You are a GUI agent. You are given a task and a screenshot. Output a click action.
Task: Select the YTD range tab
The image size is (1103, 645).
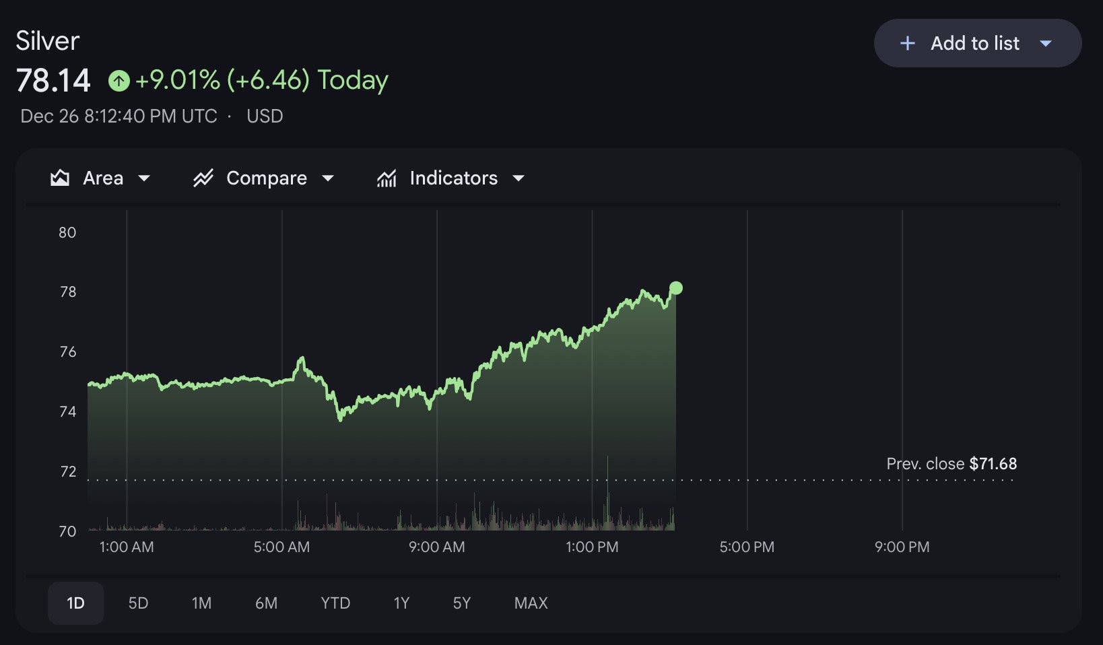[335, 603]
